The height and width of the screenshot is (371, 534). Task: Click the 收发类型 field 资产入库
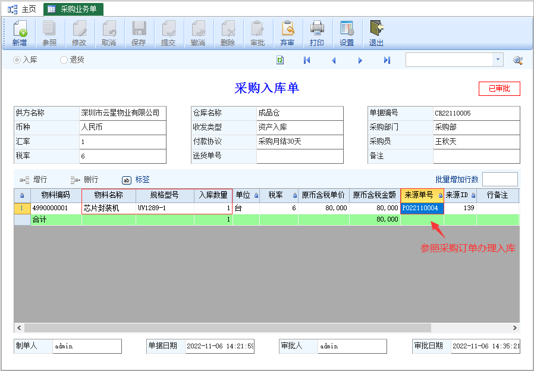[x=300, y=127]
